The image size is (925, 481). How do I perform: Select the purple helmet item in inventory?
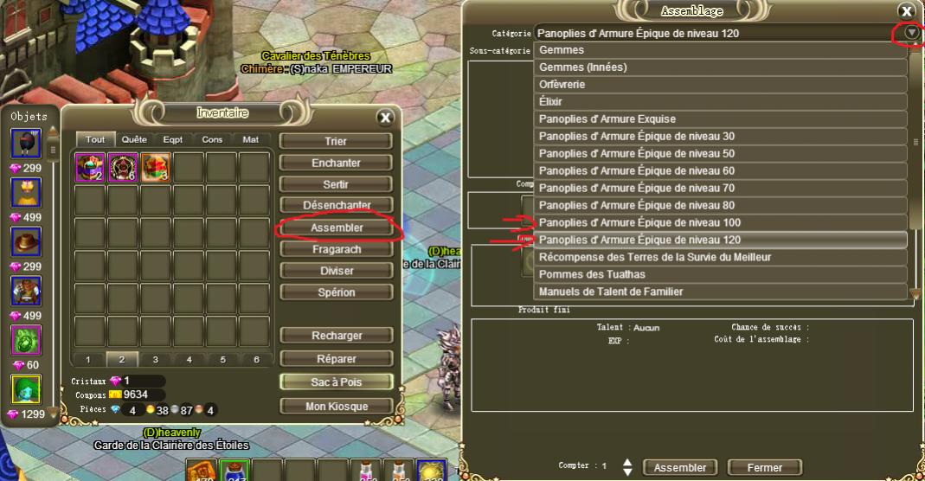coord(90,168)
